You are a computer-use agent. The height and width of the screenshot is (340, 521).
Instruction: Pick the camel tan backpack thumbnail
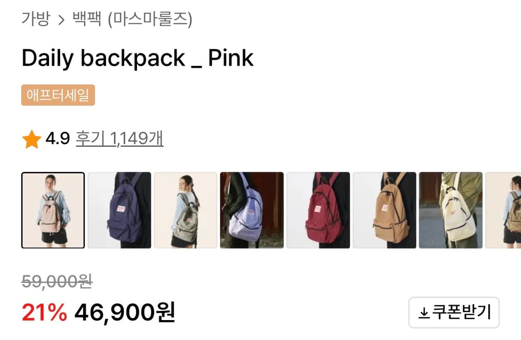tap(384, 210)
